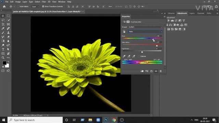Toggle adjustment layer visibility eye icon
This screenshot has height=123, width=219.
[x=156, y=71]
